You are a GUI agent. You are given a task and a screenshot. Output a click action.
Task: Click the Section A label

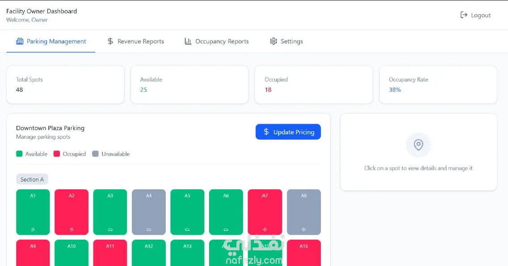click(x=32, y=179)
